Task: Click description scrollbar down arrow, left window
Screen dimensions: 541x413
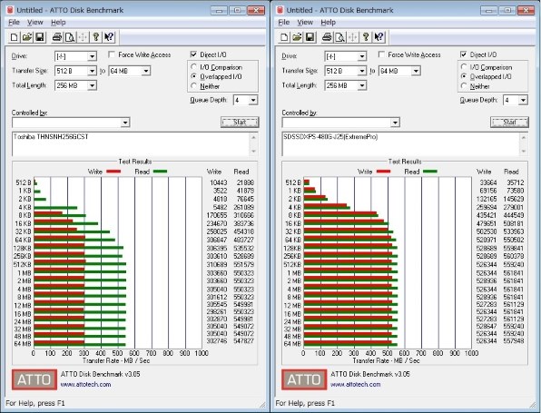Action: (254, 151)
